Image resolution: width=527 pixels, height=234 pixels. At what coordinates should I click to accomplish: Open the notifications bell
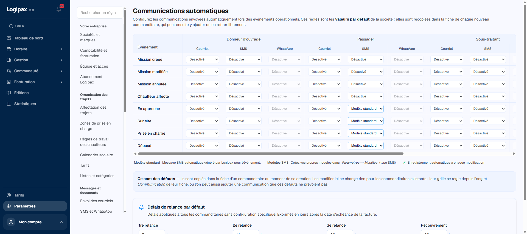click(x=59, y=9)
